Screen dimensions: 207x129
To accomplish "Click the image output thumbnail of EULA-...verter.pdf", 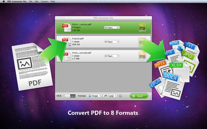I will tap(142, 28).
